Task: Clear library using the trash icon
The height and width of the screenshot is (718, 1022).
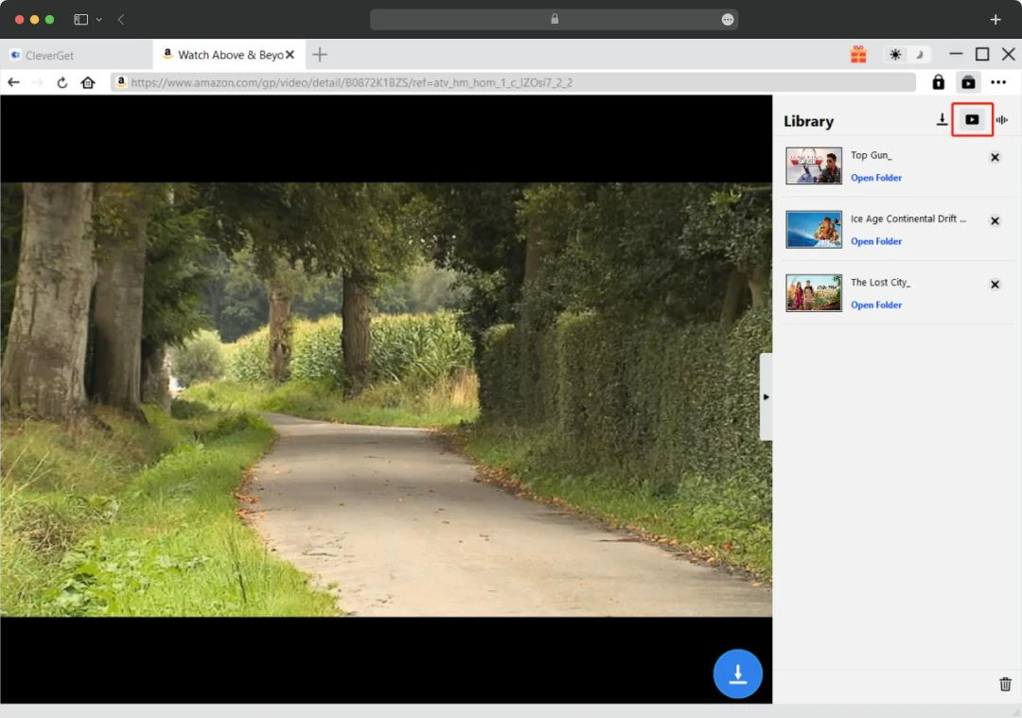Action: click(x=1005, y=684)
